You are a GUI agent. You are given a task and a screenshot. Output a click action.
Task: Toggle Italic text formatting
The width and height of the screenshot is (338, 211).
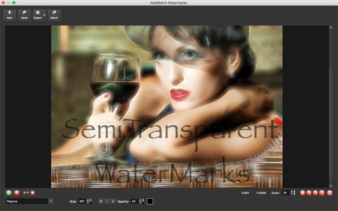point(107,201)
